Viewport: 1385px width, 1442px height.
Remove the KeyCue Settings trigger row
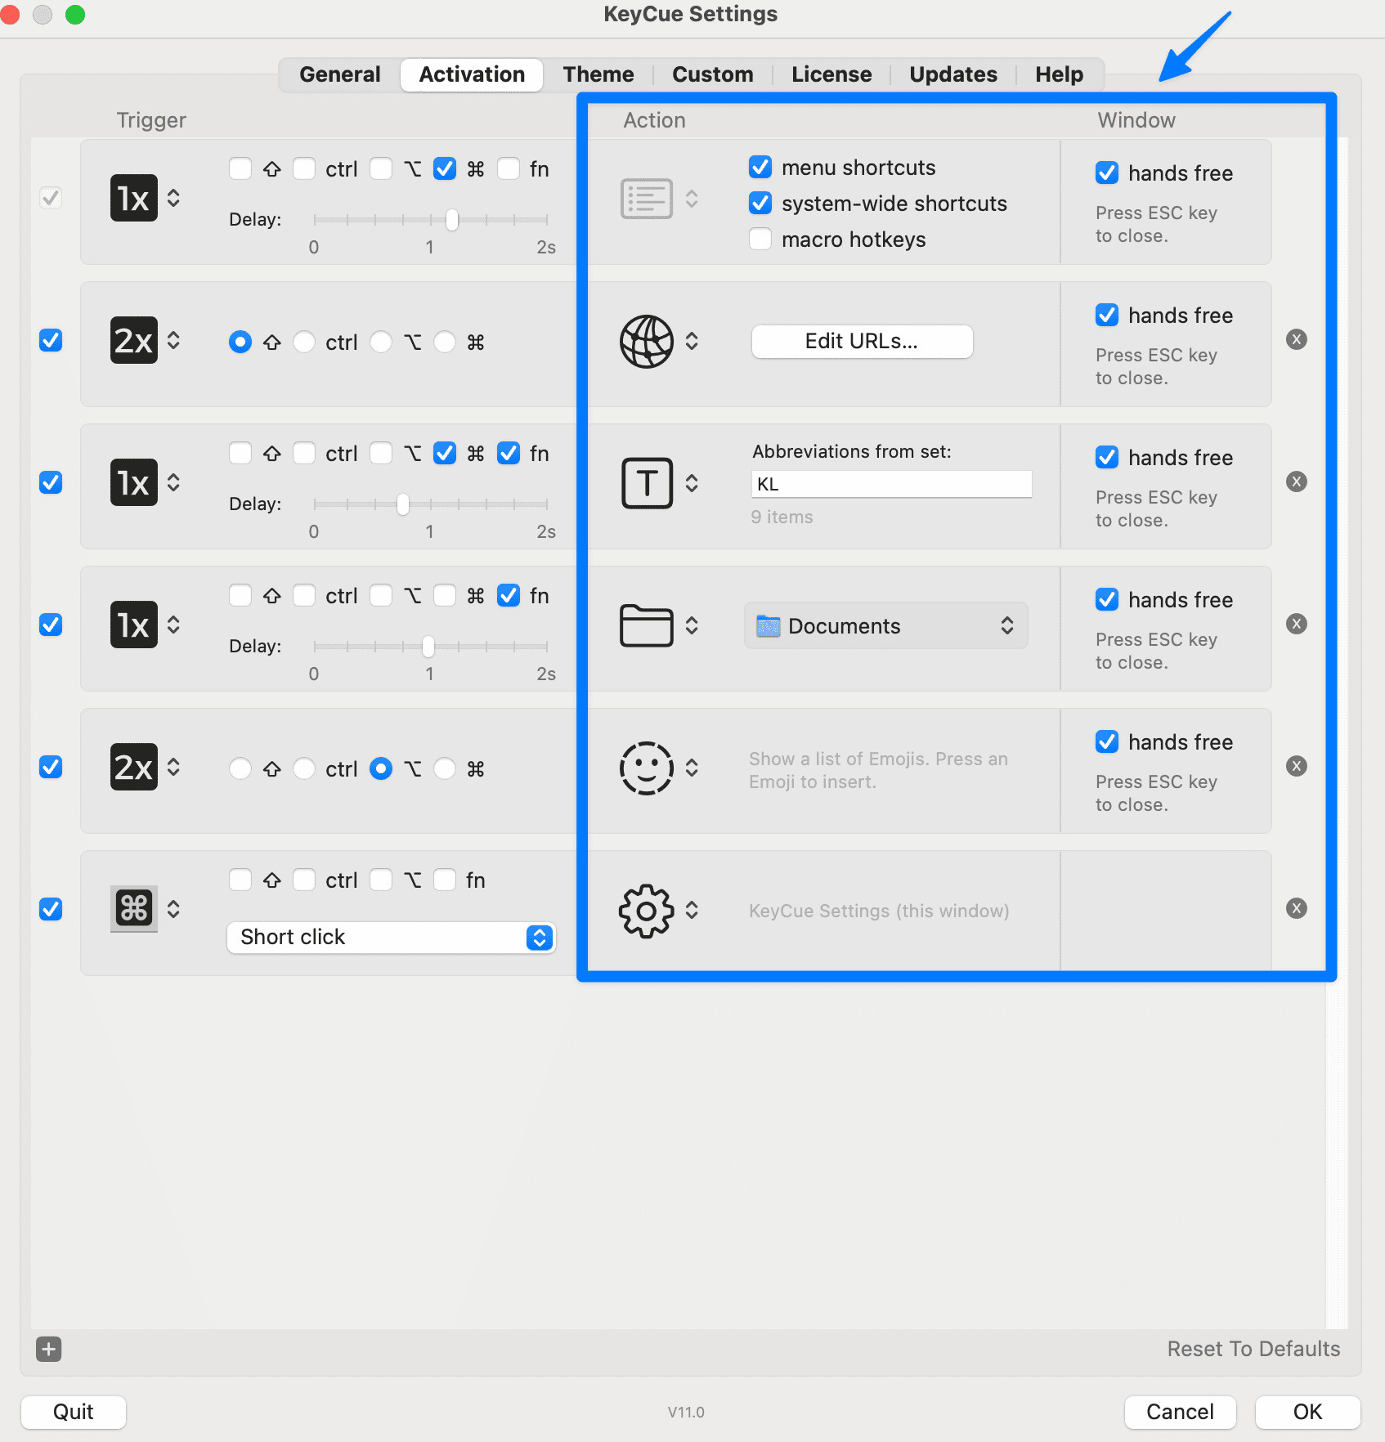click(x=1297, y=908)
